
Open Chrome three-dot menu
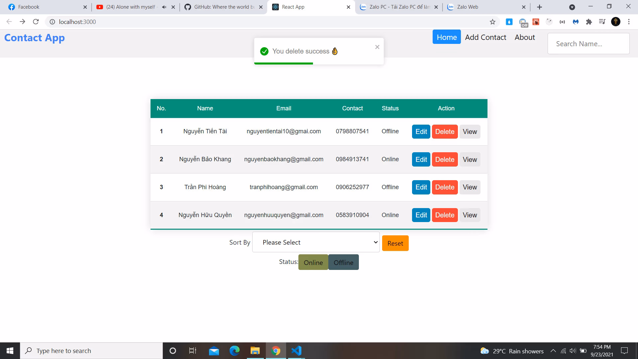point(629,22)
